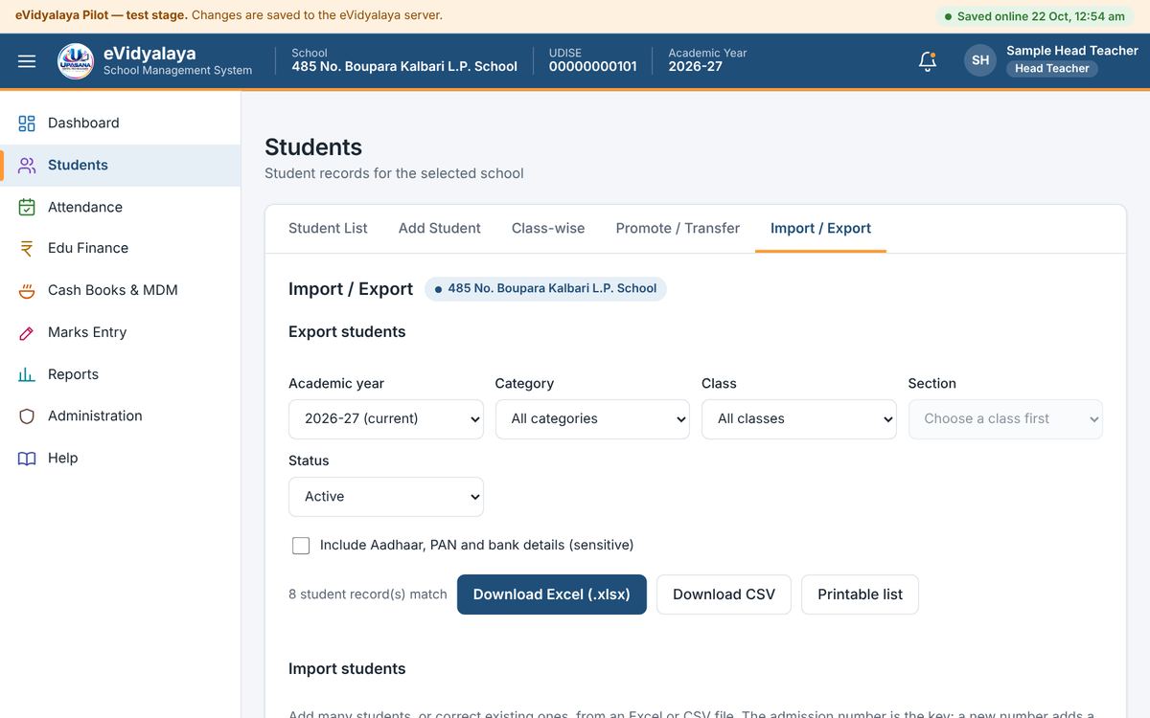Go to Dashboard in sidebar
Viewport: 1150px width, 718px height.
pyautogui.click(x=120, y=123)
